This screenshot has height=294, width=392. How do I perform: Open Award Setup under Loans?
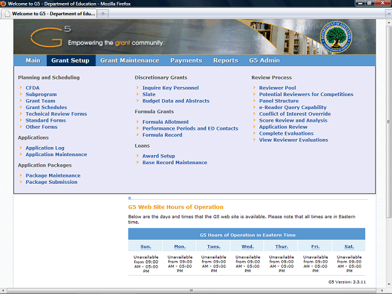[159, 156]
